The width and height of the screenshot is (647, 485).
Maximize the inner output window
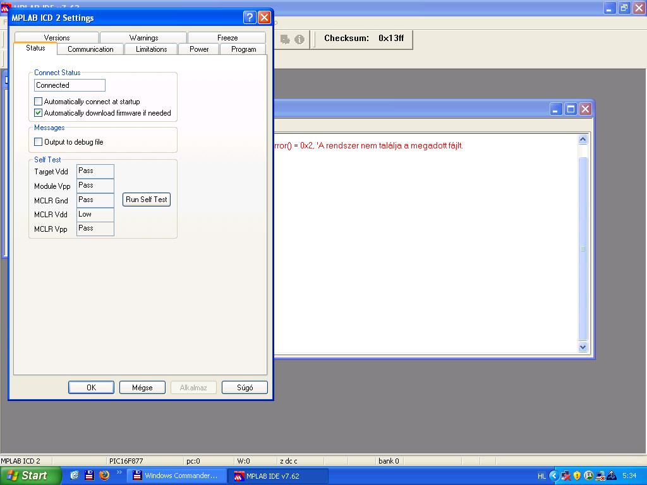pyautogui.click(x=571, y=109)
